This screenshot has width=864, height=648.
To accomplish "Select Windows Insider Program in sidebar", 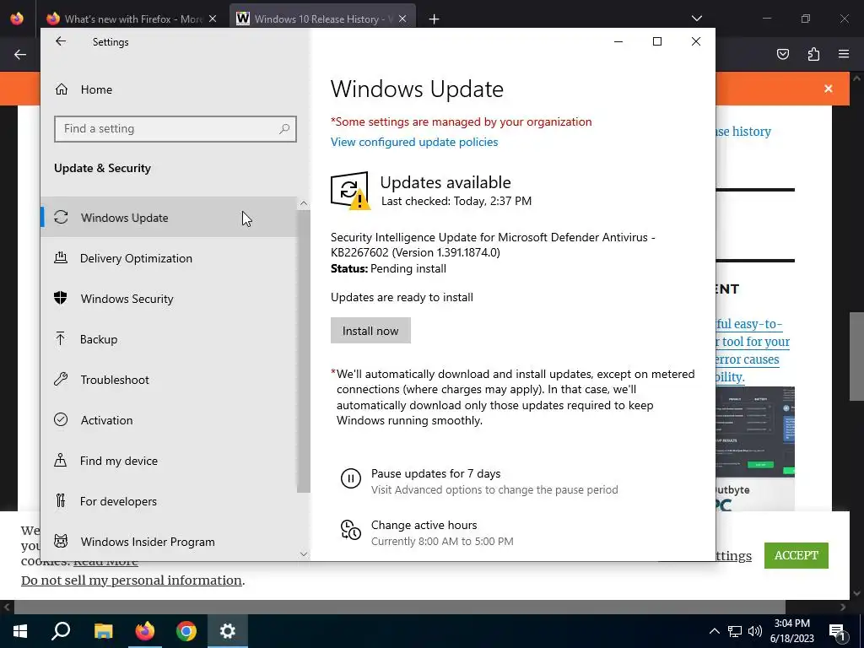I will point(169,541).
